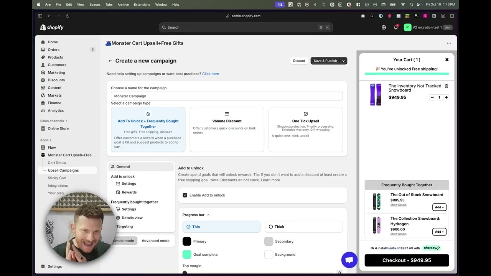This screenshot has height=276, width=491.
Task: Reload the page in the Arc toolbar
Action: [x=68, y=16]
